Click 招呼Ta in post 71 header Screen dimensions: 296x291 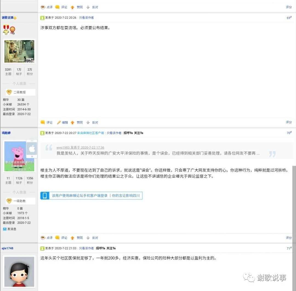tap(100, 248)
